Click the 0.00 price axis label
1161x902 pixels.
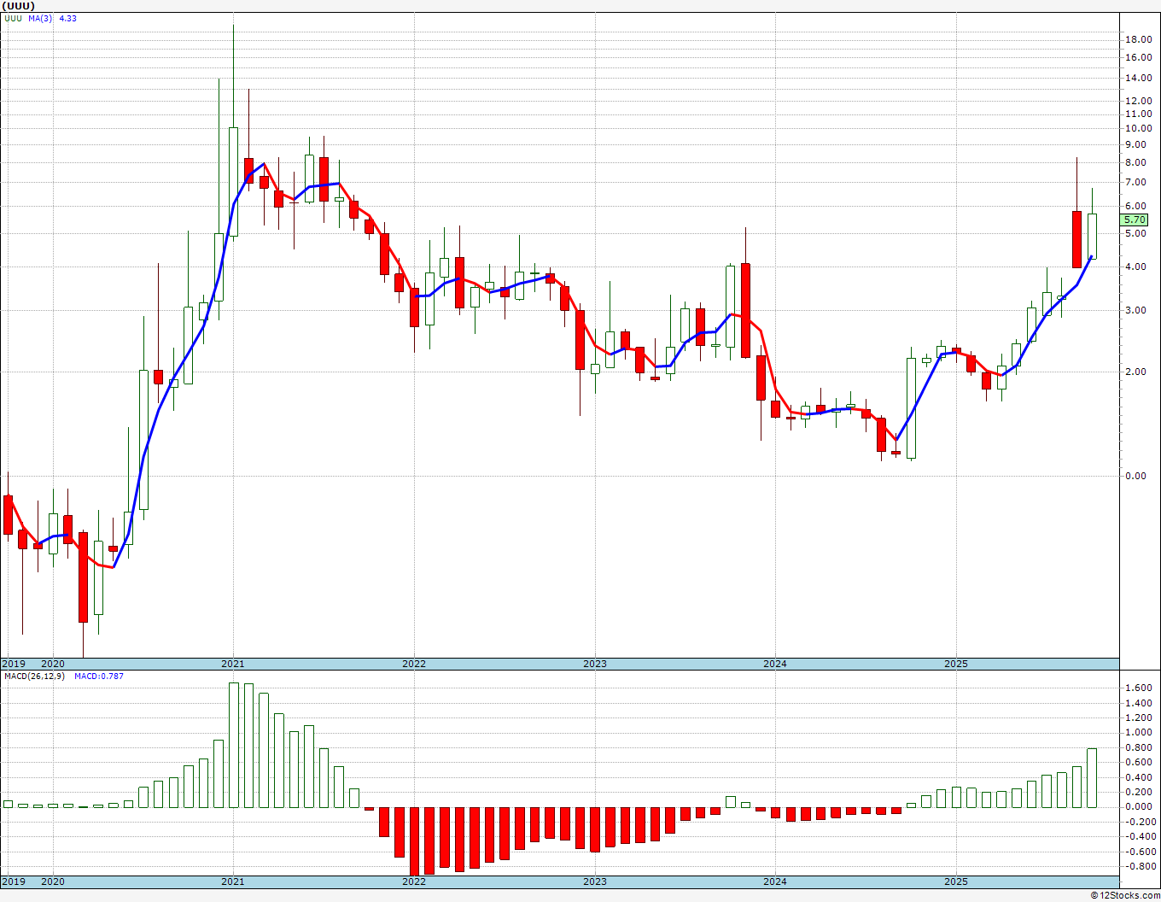click(x=1137, y=476)
